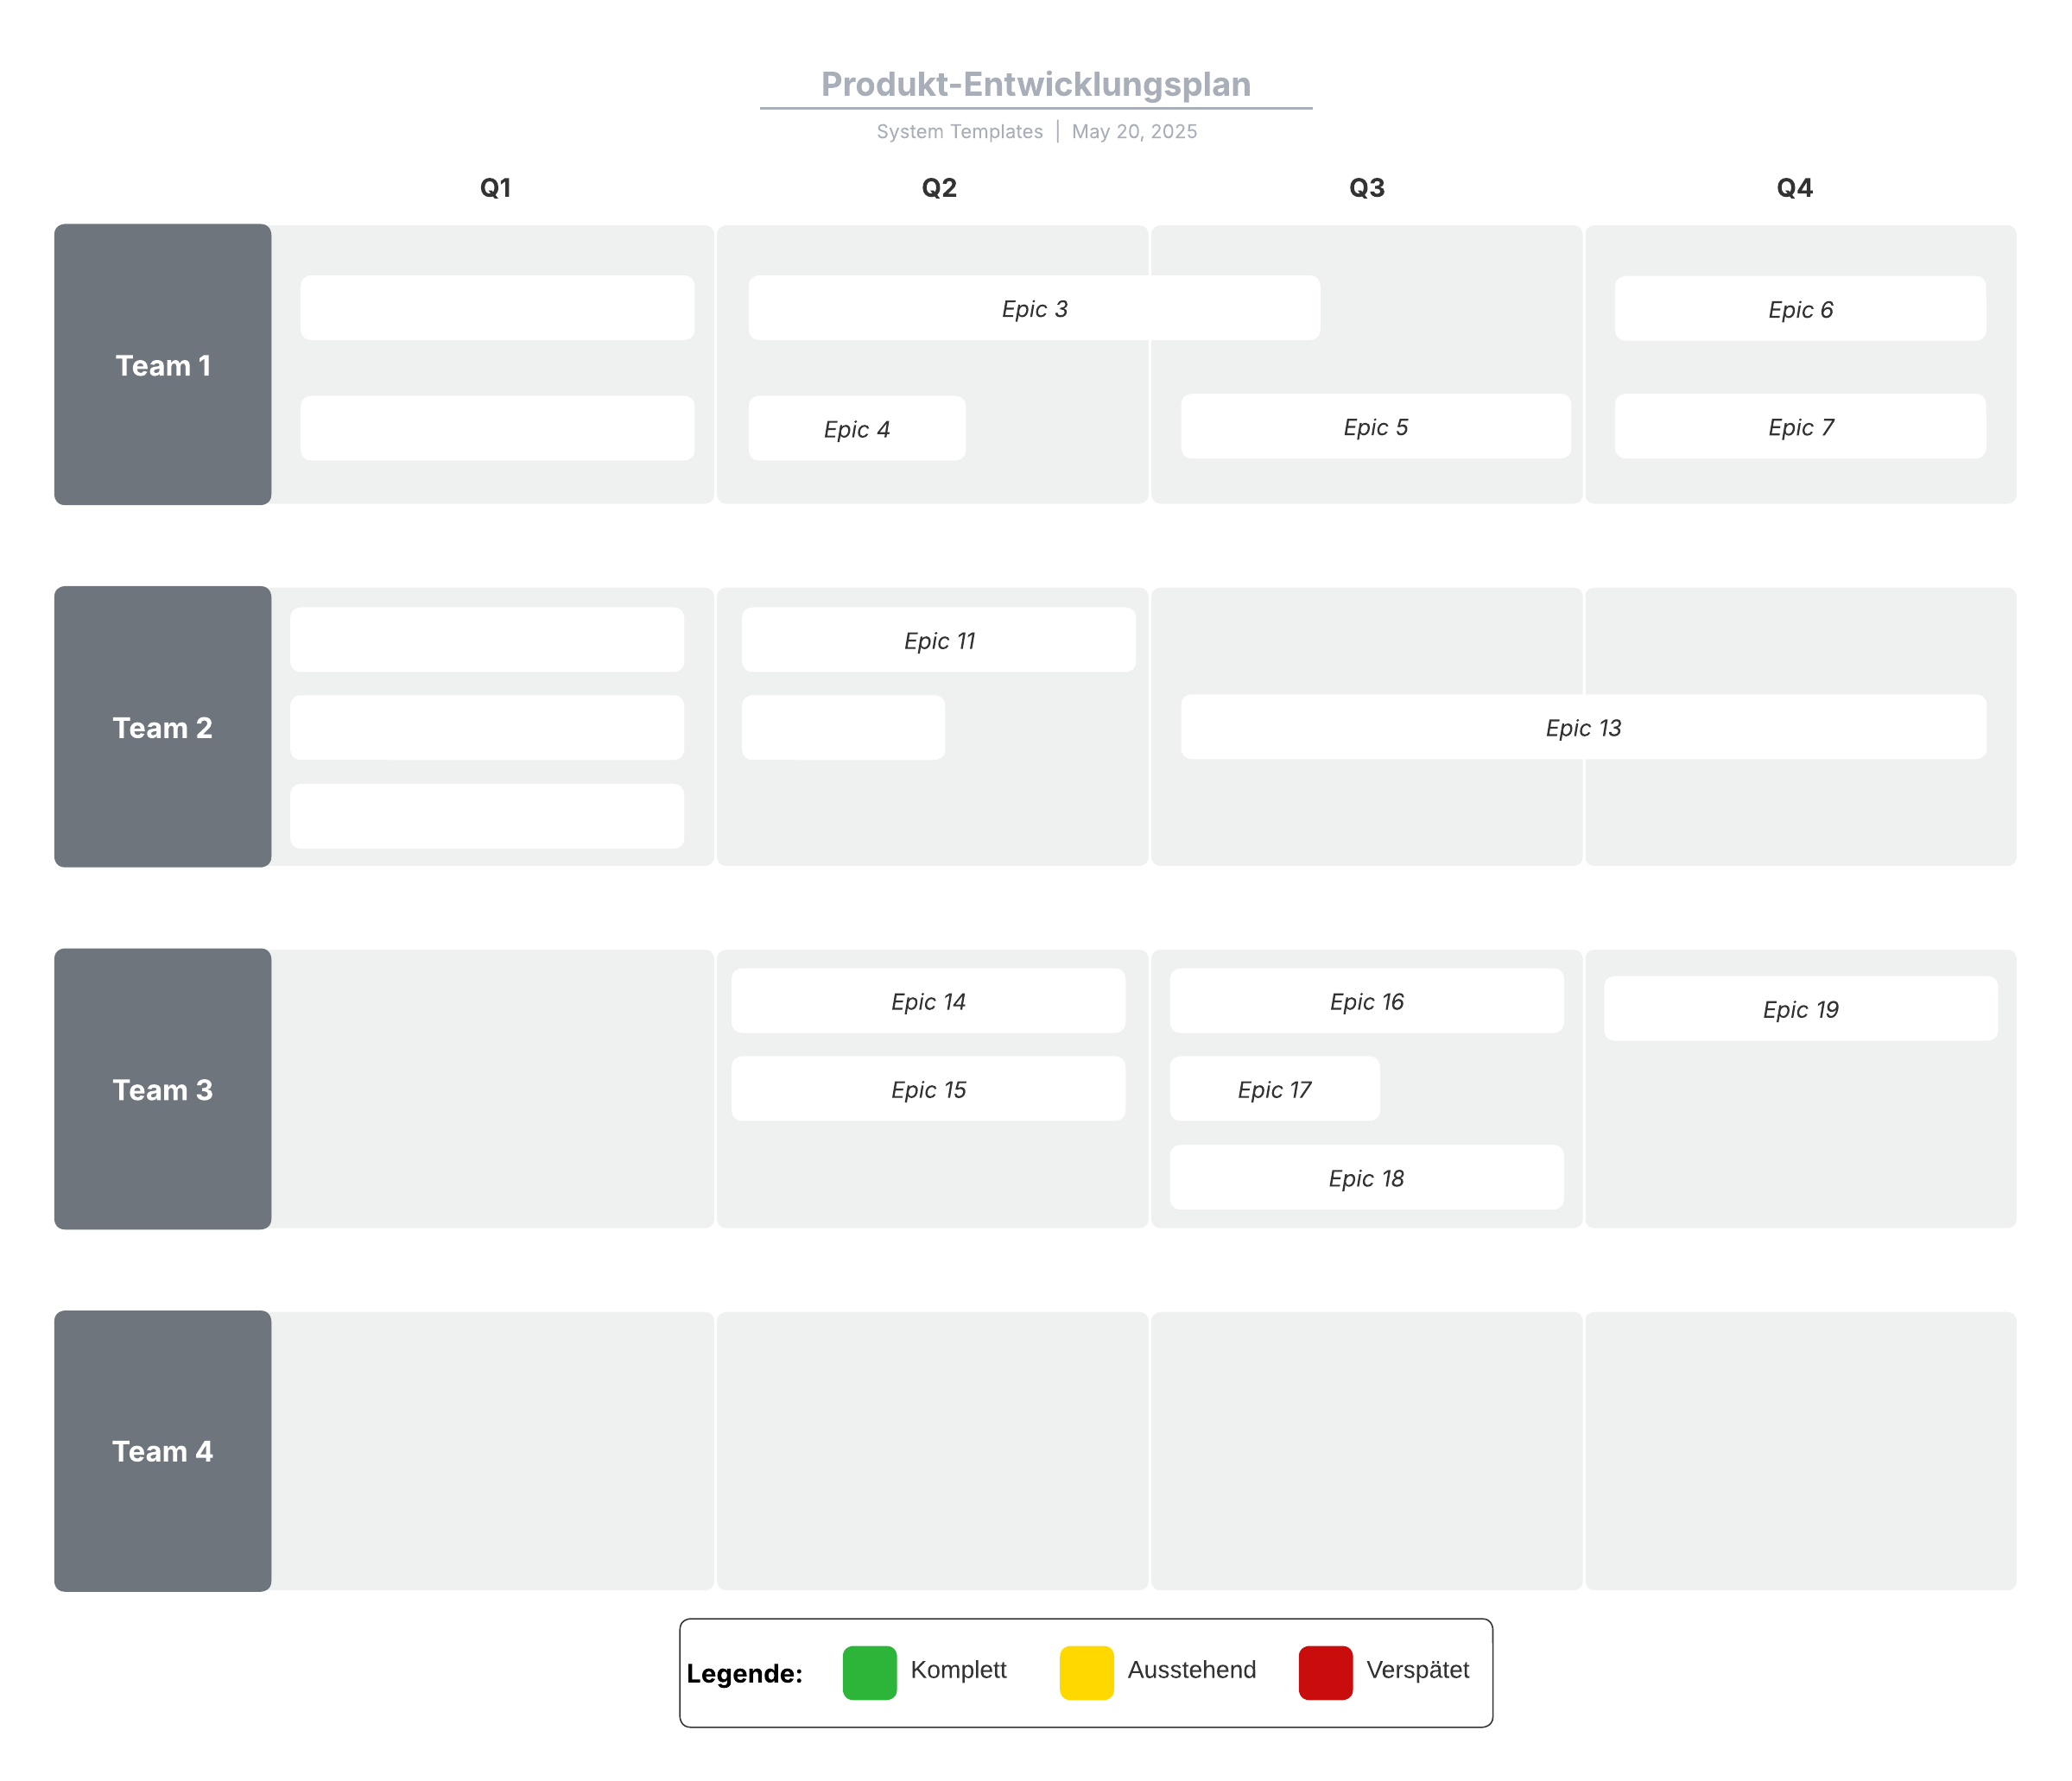Select the Epic 4 card
This screenshot has height=1781, width=2072.
tap(857, 429)
